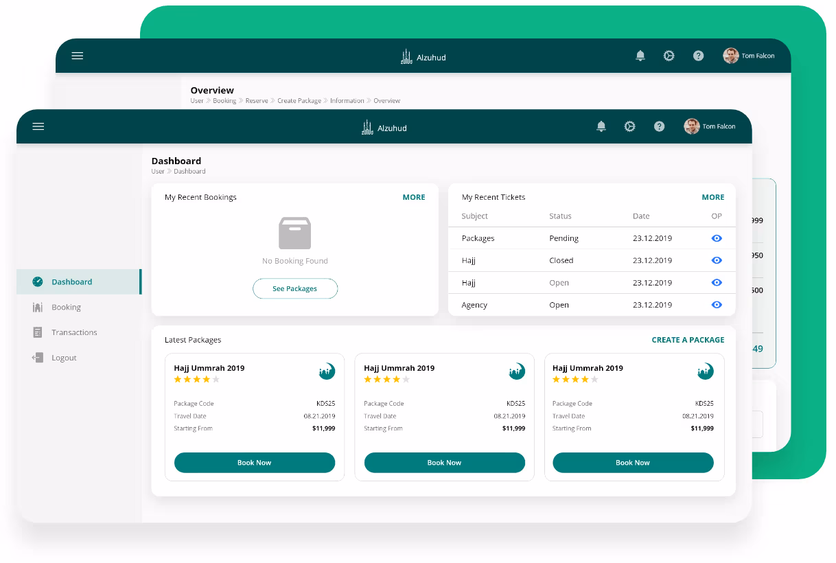
Task: Click the star rating on the middle package
Action: (x=386, y=379)
